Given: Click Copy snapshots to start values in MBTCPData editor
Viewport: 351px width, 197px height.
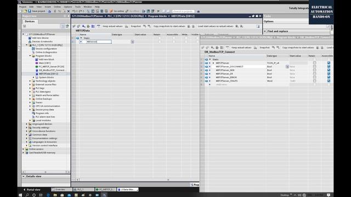Looking at the screenshot, I should coord(169,26).
